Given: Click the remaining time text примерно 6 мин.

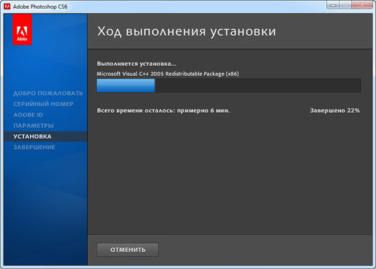Looking at the screenshot, I should [x=203, y=111].
